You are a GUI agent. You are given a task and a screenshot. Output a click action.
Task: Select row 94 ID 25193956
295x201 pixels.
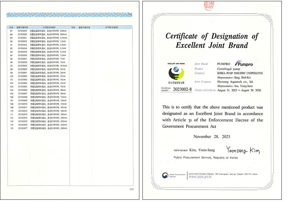click(x=22, y=55)
